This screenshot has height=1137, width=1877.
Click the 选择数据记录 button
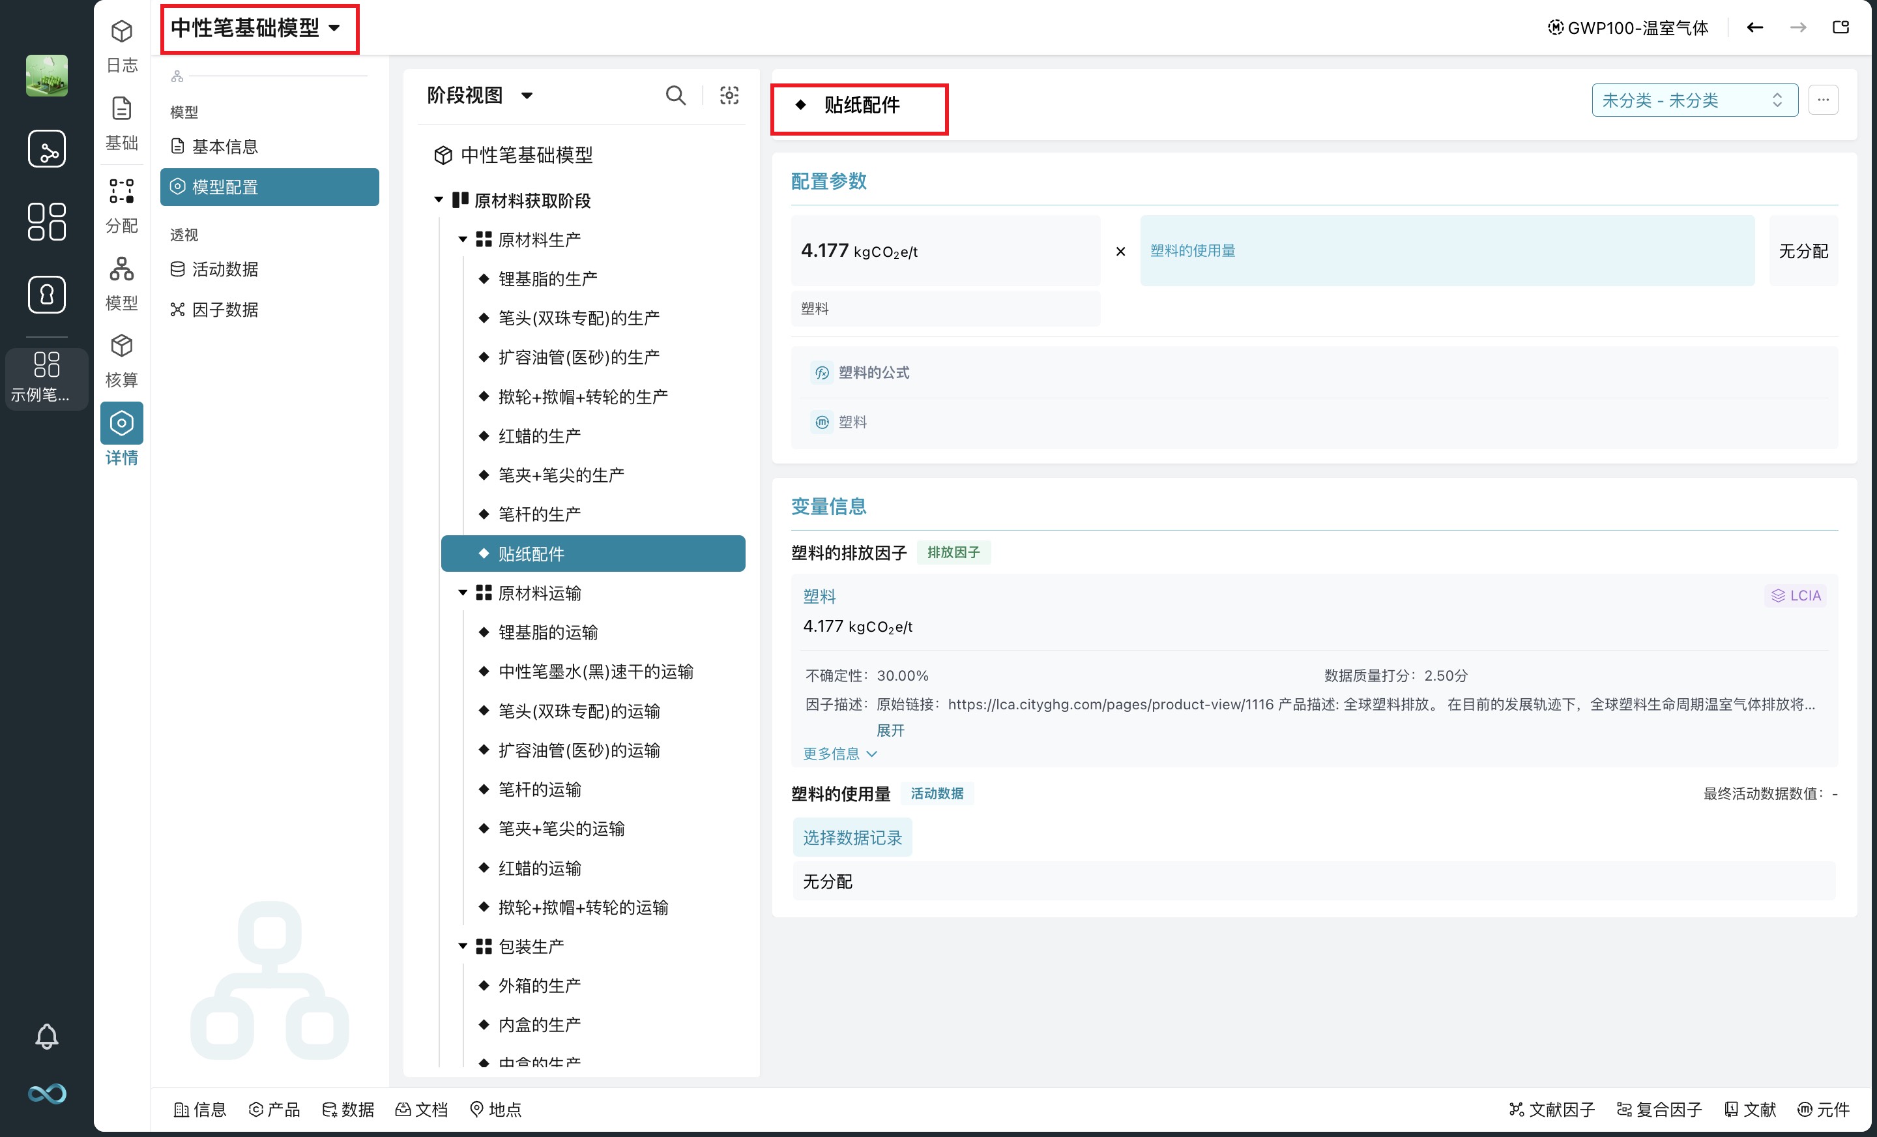pos(852,838)
